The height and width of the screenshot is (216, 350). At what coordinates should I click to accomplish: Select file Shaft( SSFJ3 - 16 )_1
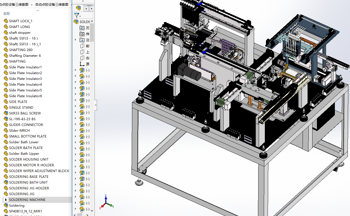pos(25,44)
